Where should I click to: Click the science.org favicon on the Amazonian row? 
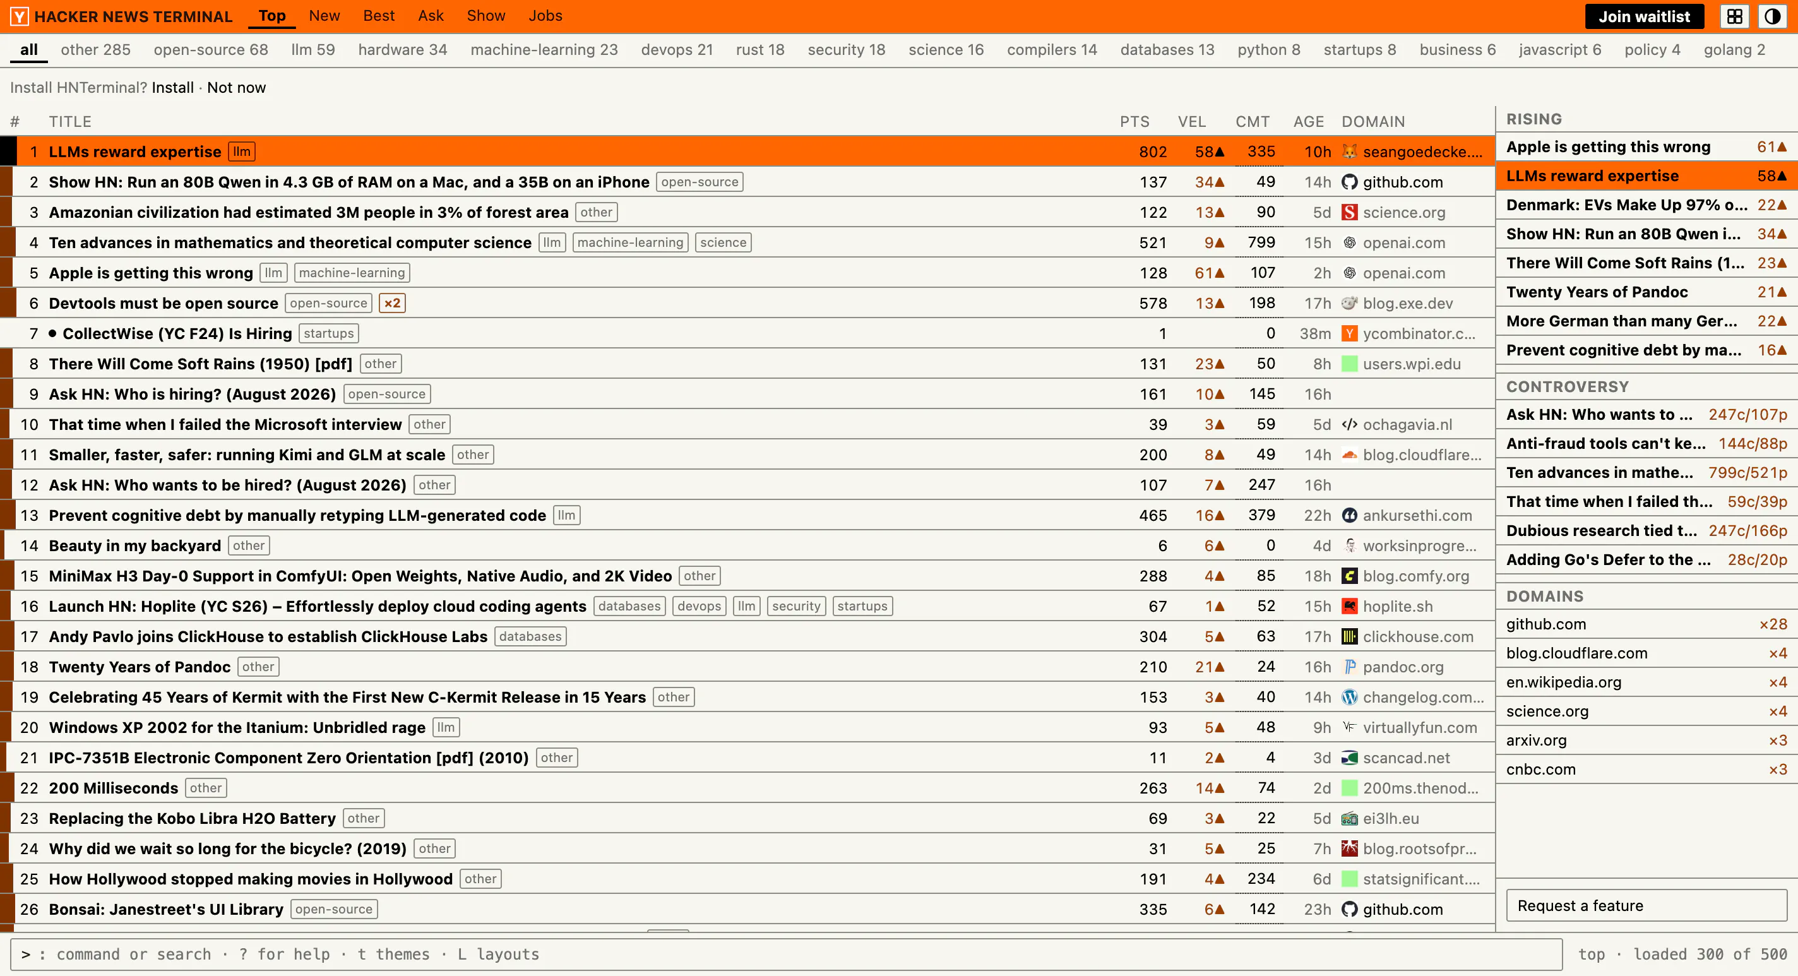tap(1350, 212)
